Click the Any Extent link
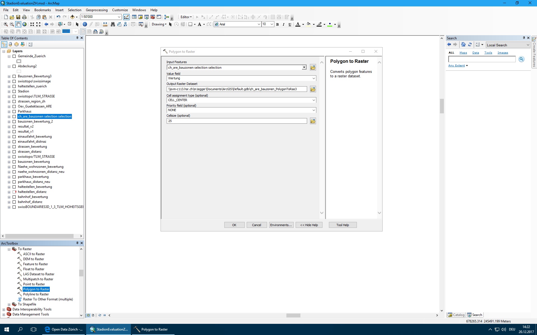 (456, 66)
